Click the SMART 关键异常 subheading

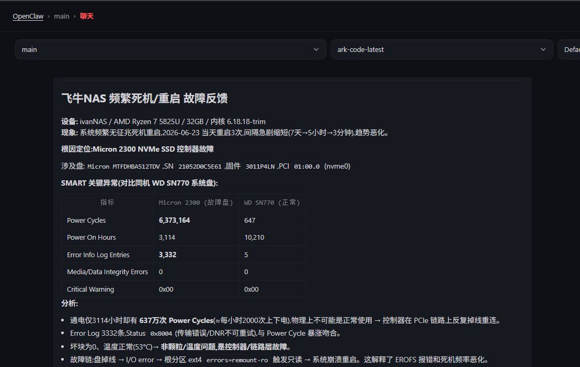(x=139, y=183)
